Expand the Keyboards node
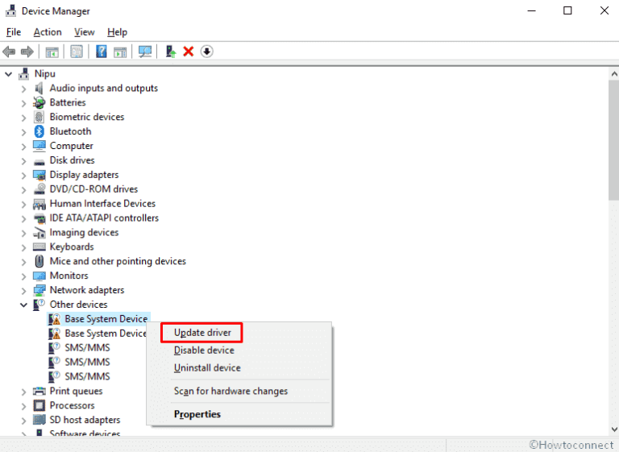The height and width of the screenshot is (452, 619). (23, 247)
